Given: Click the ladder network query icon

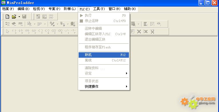Looking at the screenshot, I should (152, 24).
